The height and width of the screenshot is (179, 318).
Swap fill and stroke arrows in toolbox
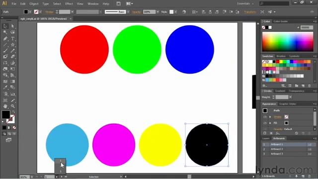[13, 111]
